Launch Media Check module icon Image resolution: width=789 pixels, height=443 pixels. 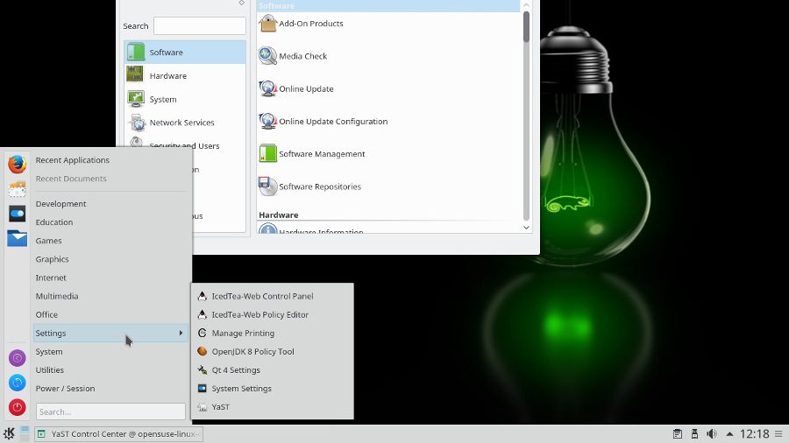(x=267, y=56)
